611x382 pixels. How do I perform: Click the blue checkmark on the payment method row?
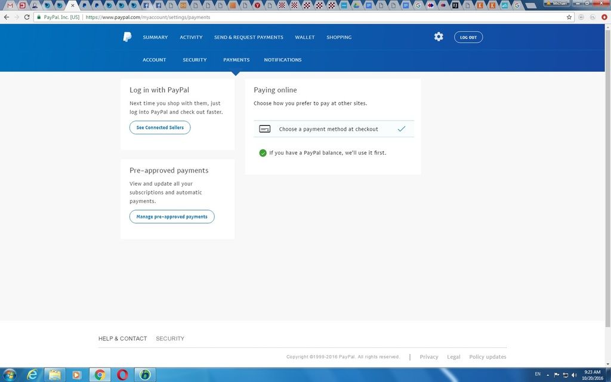[402, 129]
